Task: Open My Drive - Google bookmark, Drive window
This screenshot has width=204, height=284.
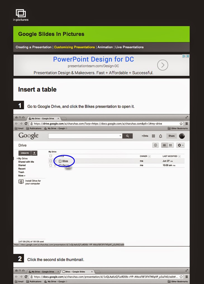Action: coord(56,128)
